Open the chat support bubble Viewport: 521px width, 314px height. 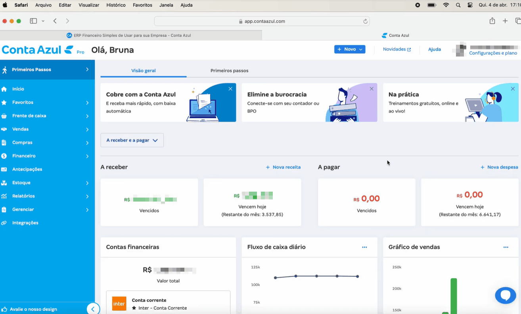tap(506, 295)
